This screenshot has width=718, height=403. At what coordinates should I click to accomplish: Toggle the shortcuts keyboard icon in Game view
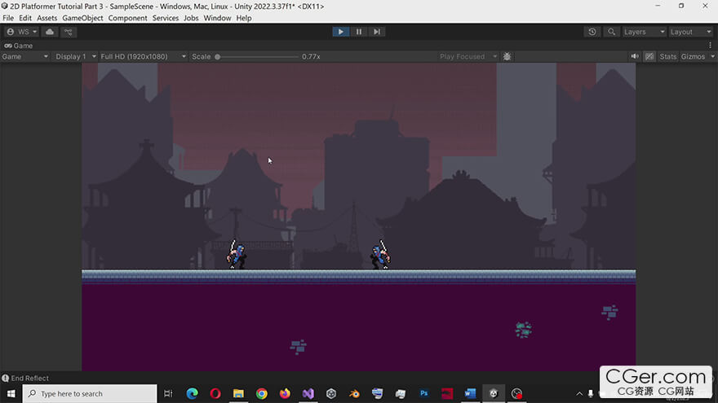pyautogui.click(x=649, y=57)
